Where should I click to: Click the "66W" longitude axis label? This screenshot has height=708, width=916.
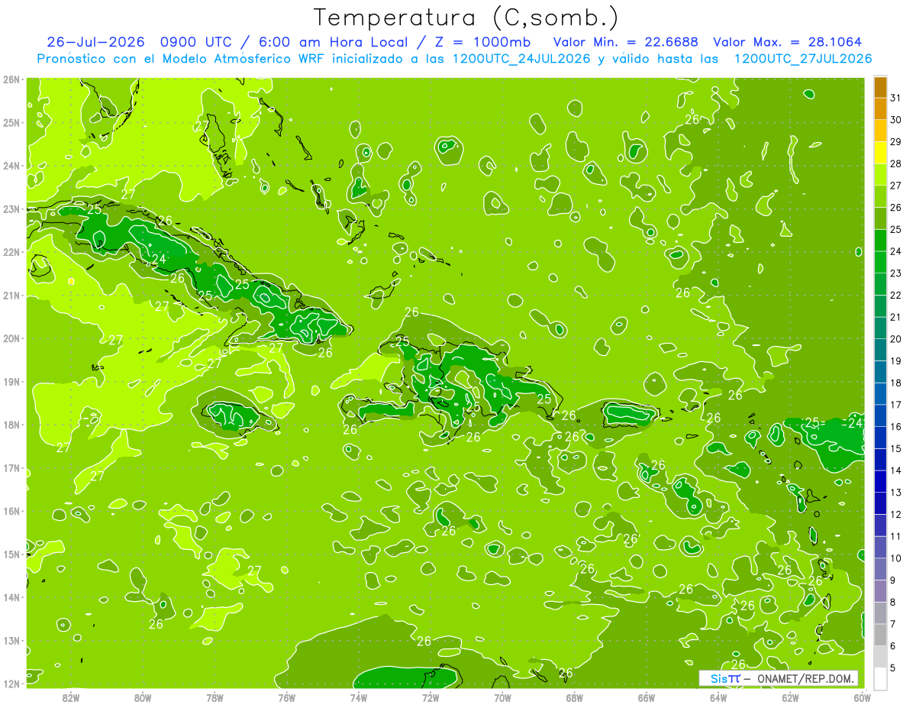[x=647, y=697]
